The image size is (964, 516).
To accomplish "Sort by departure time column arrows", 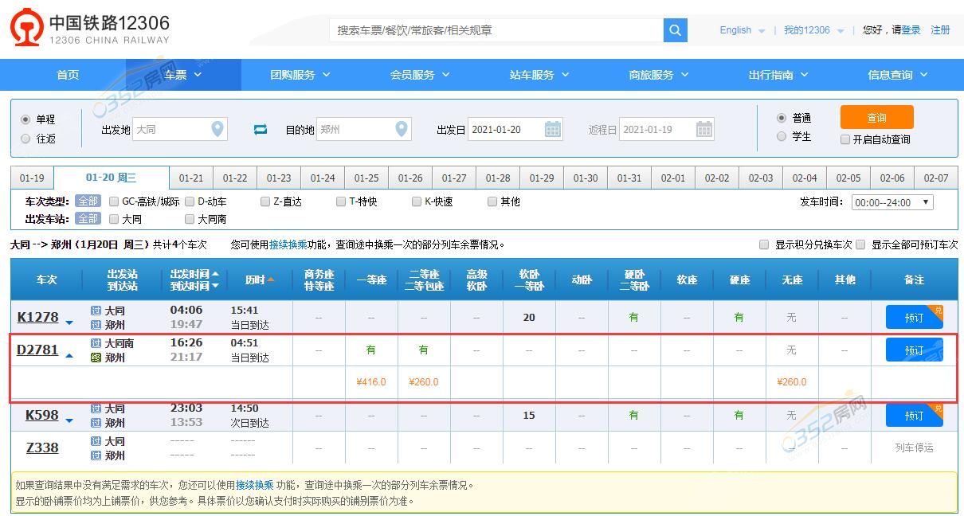I will tap(215, 274).
